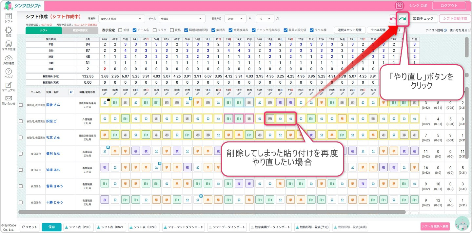472x233 pixels.
Task: Expand the 事業所 dropdown showing TDテスト施設
Action: tap(122, 19)
